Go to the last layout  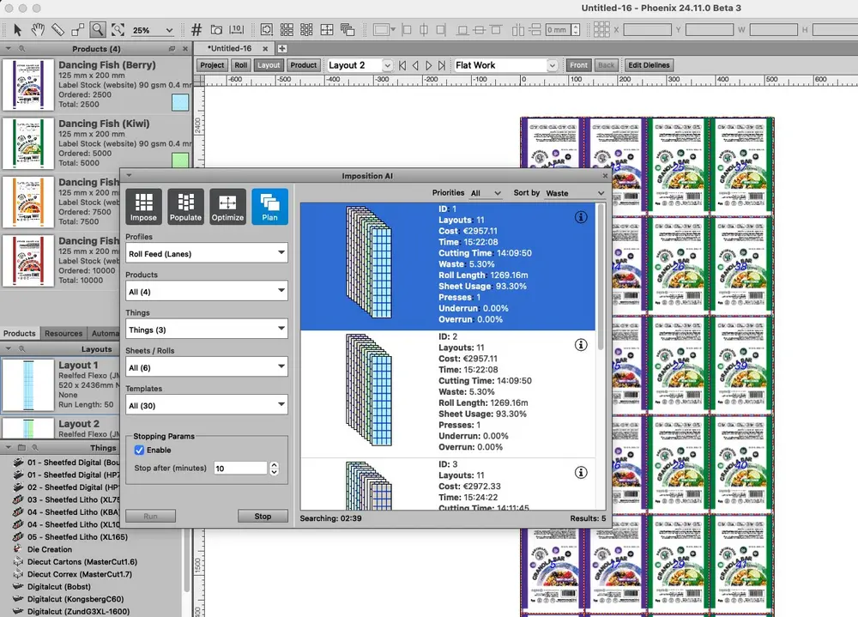click(x=442, y=66)
